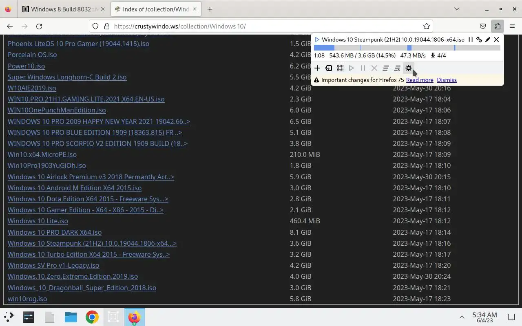The height and width of the screenshot is (326, 522).
Task: Click the Firefox View icon
Action: point(8,9)
